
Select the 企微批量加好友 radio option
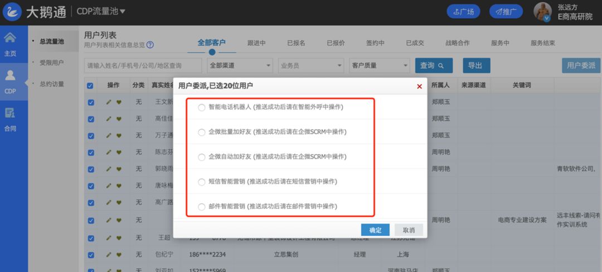pyautogui.click(x=202, y=132)
